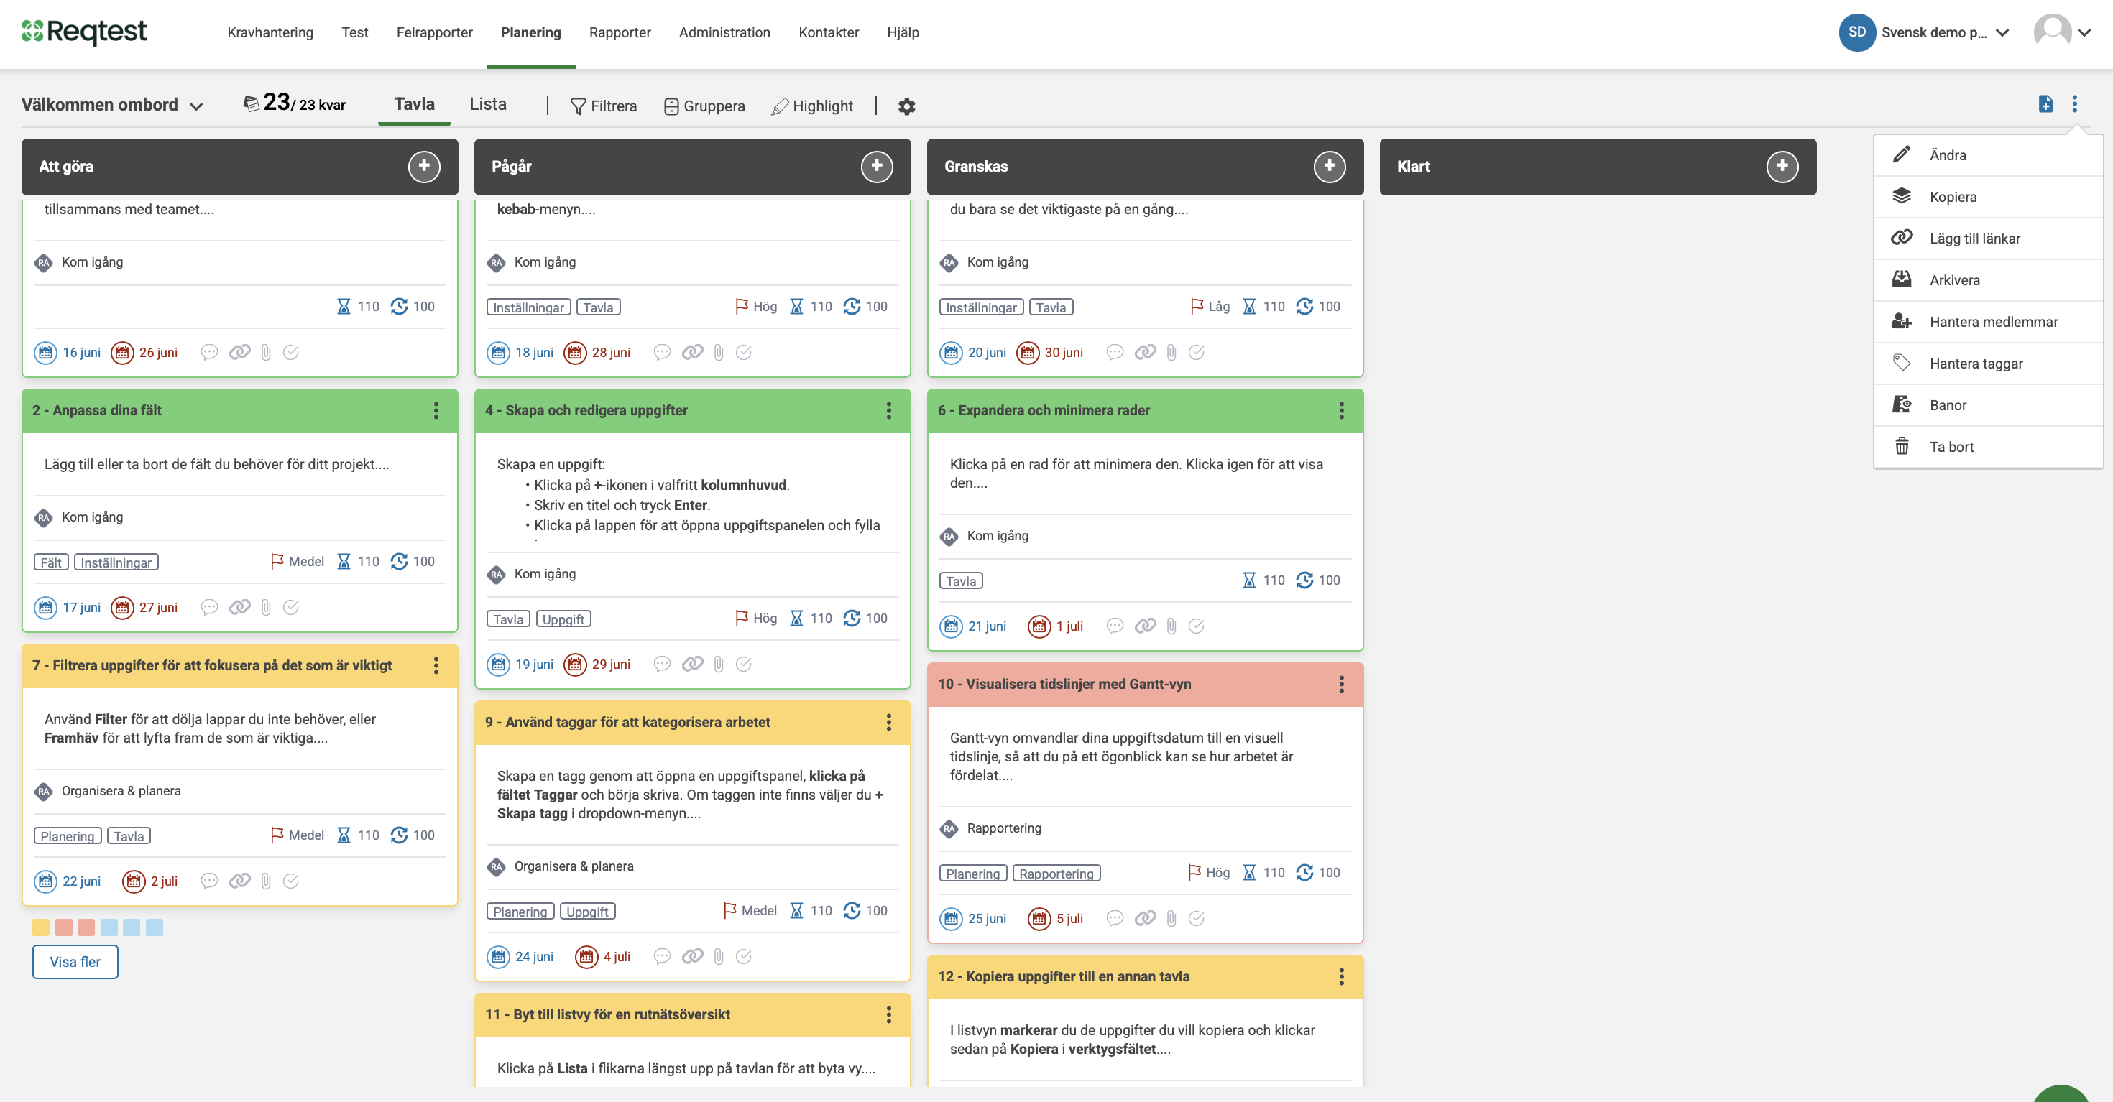This screenshot has height=1102, width=2113.
Task: Mark the 25 juni card as done
Action: [1197, 919]
